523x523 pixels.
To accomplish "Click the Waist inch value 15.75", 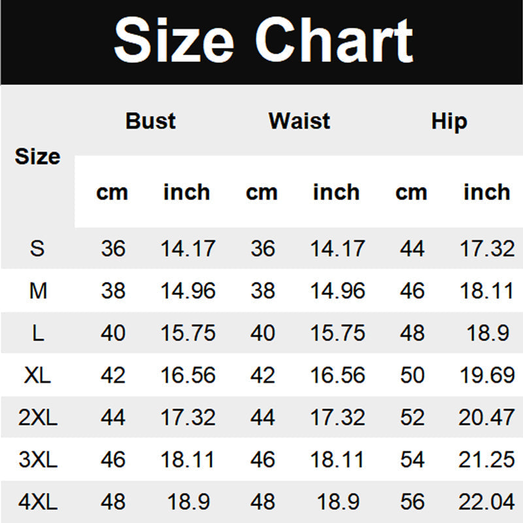I will coord(337,333).
